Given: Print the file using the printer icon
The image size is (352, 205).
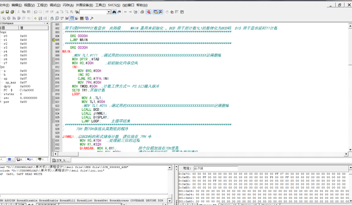Looking at the screenshot, I should coord(142,12).
